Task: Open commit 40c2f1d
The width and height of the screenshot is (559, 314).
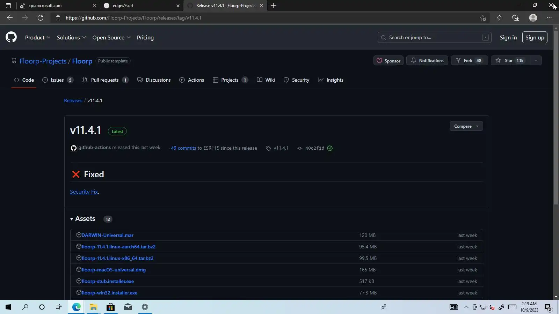Action: [x=314, y=148]
